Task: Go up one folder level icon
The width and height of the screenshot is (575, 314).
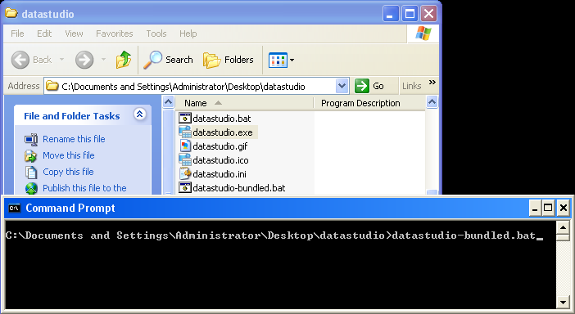Action: pos(124,60)
